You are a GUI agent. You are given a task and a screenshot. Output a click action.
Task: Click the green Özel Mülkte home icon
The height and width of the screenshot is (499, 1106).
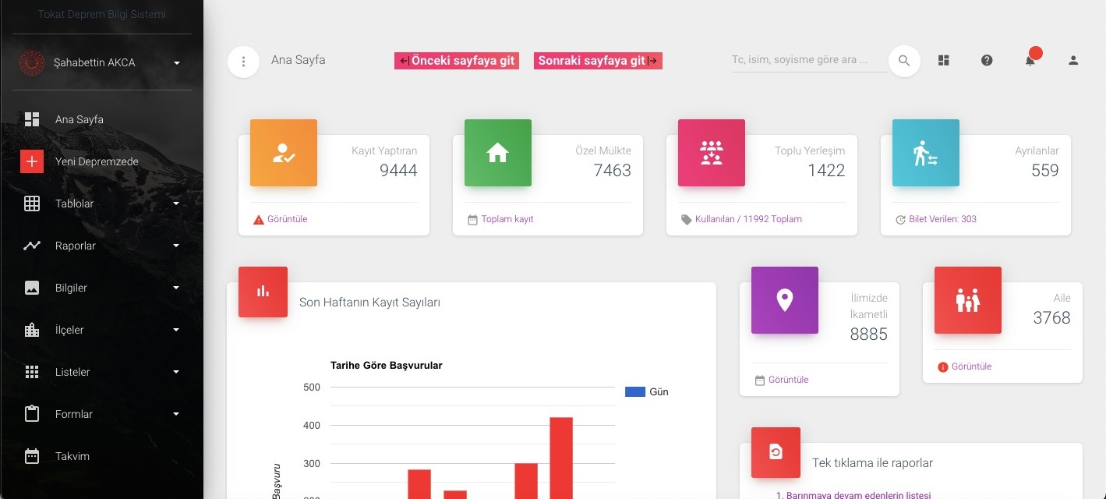click(x=497, y=153)
